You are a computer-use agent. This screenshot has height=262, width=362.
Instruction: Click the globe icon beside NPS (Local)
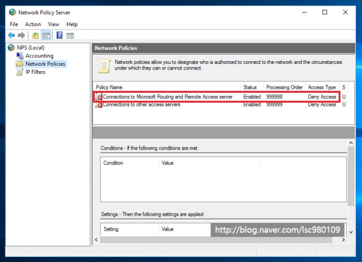(11, 48)
